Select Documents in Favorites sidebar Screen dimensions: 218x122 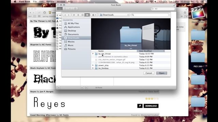[x=73, y=34]
